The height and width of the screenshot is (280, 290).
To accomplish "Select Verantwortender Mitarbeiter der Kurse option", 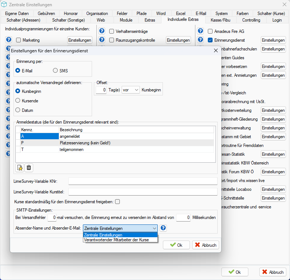I will tap(120, 240).
